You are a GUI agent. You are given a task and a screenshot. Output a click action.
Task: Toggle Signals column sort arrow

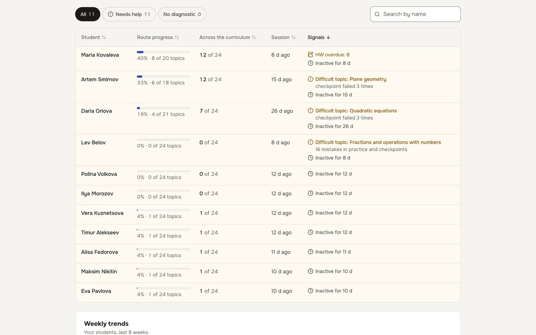[328, 37]
